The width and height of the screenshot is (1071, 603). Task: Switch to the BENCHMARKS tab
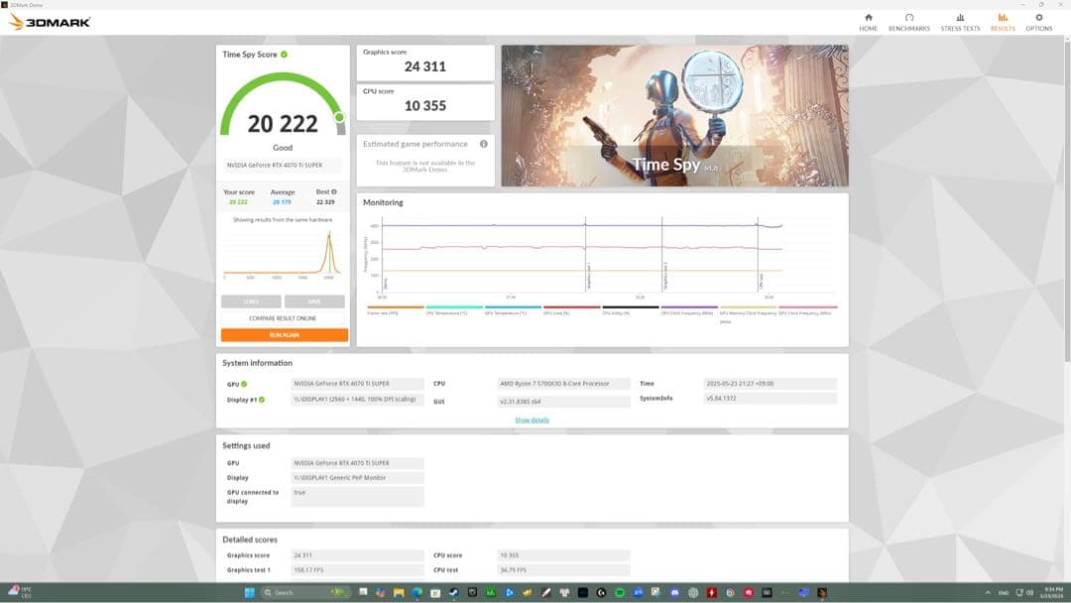910,21
